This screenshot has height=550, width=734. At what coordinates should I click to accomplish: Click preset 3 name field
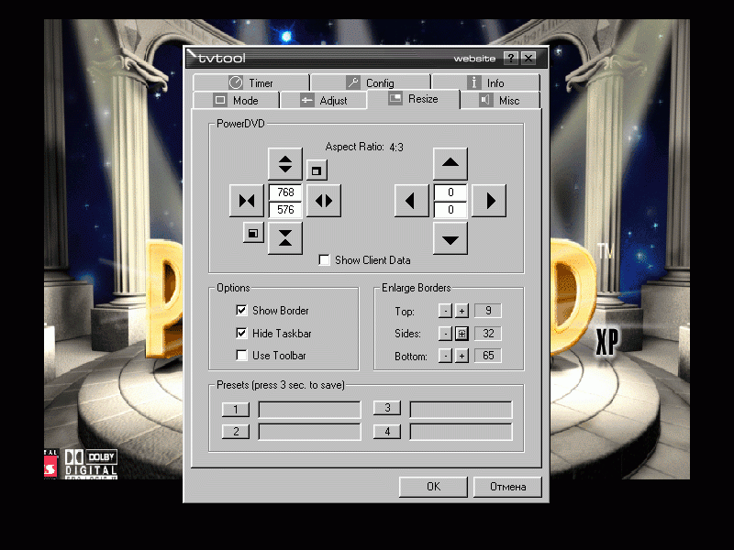coord(462,409)
